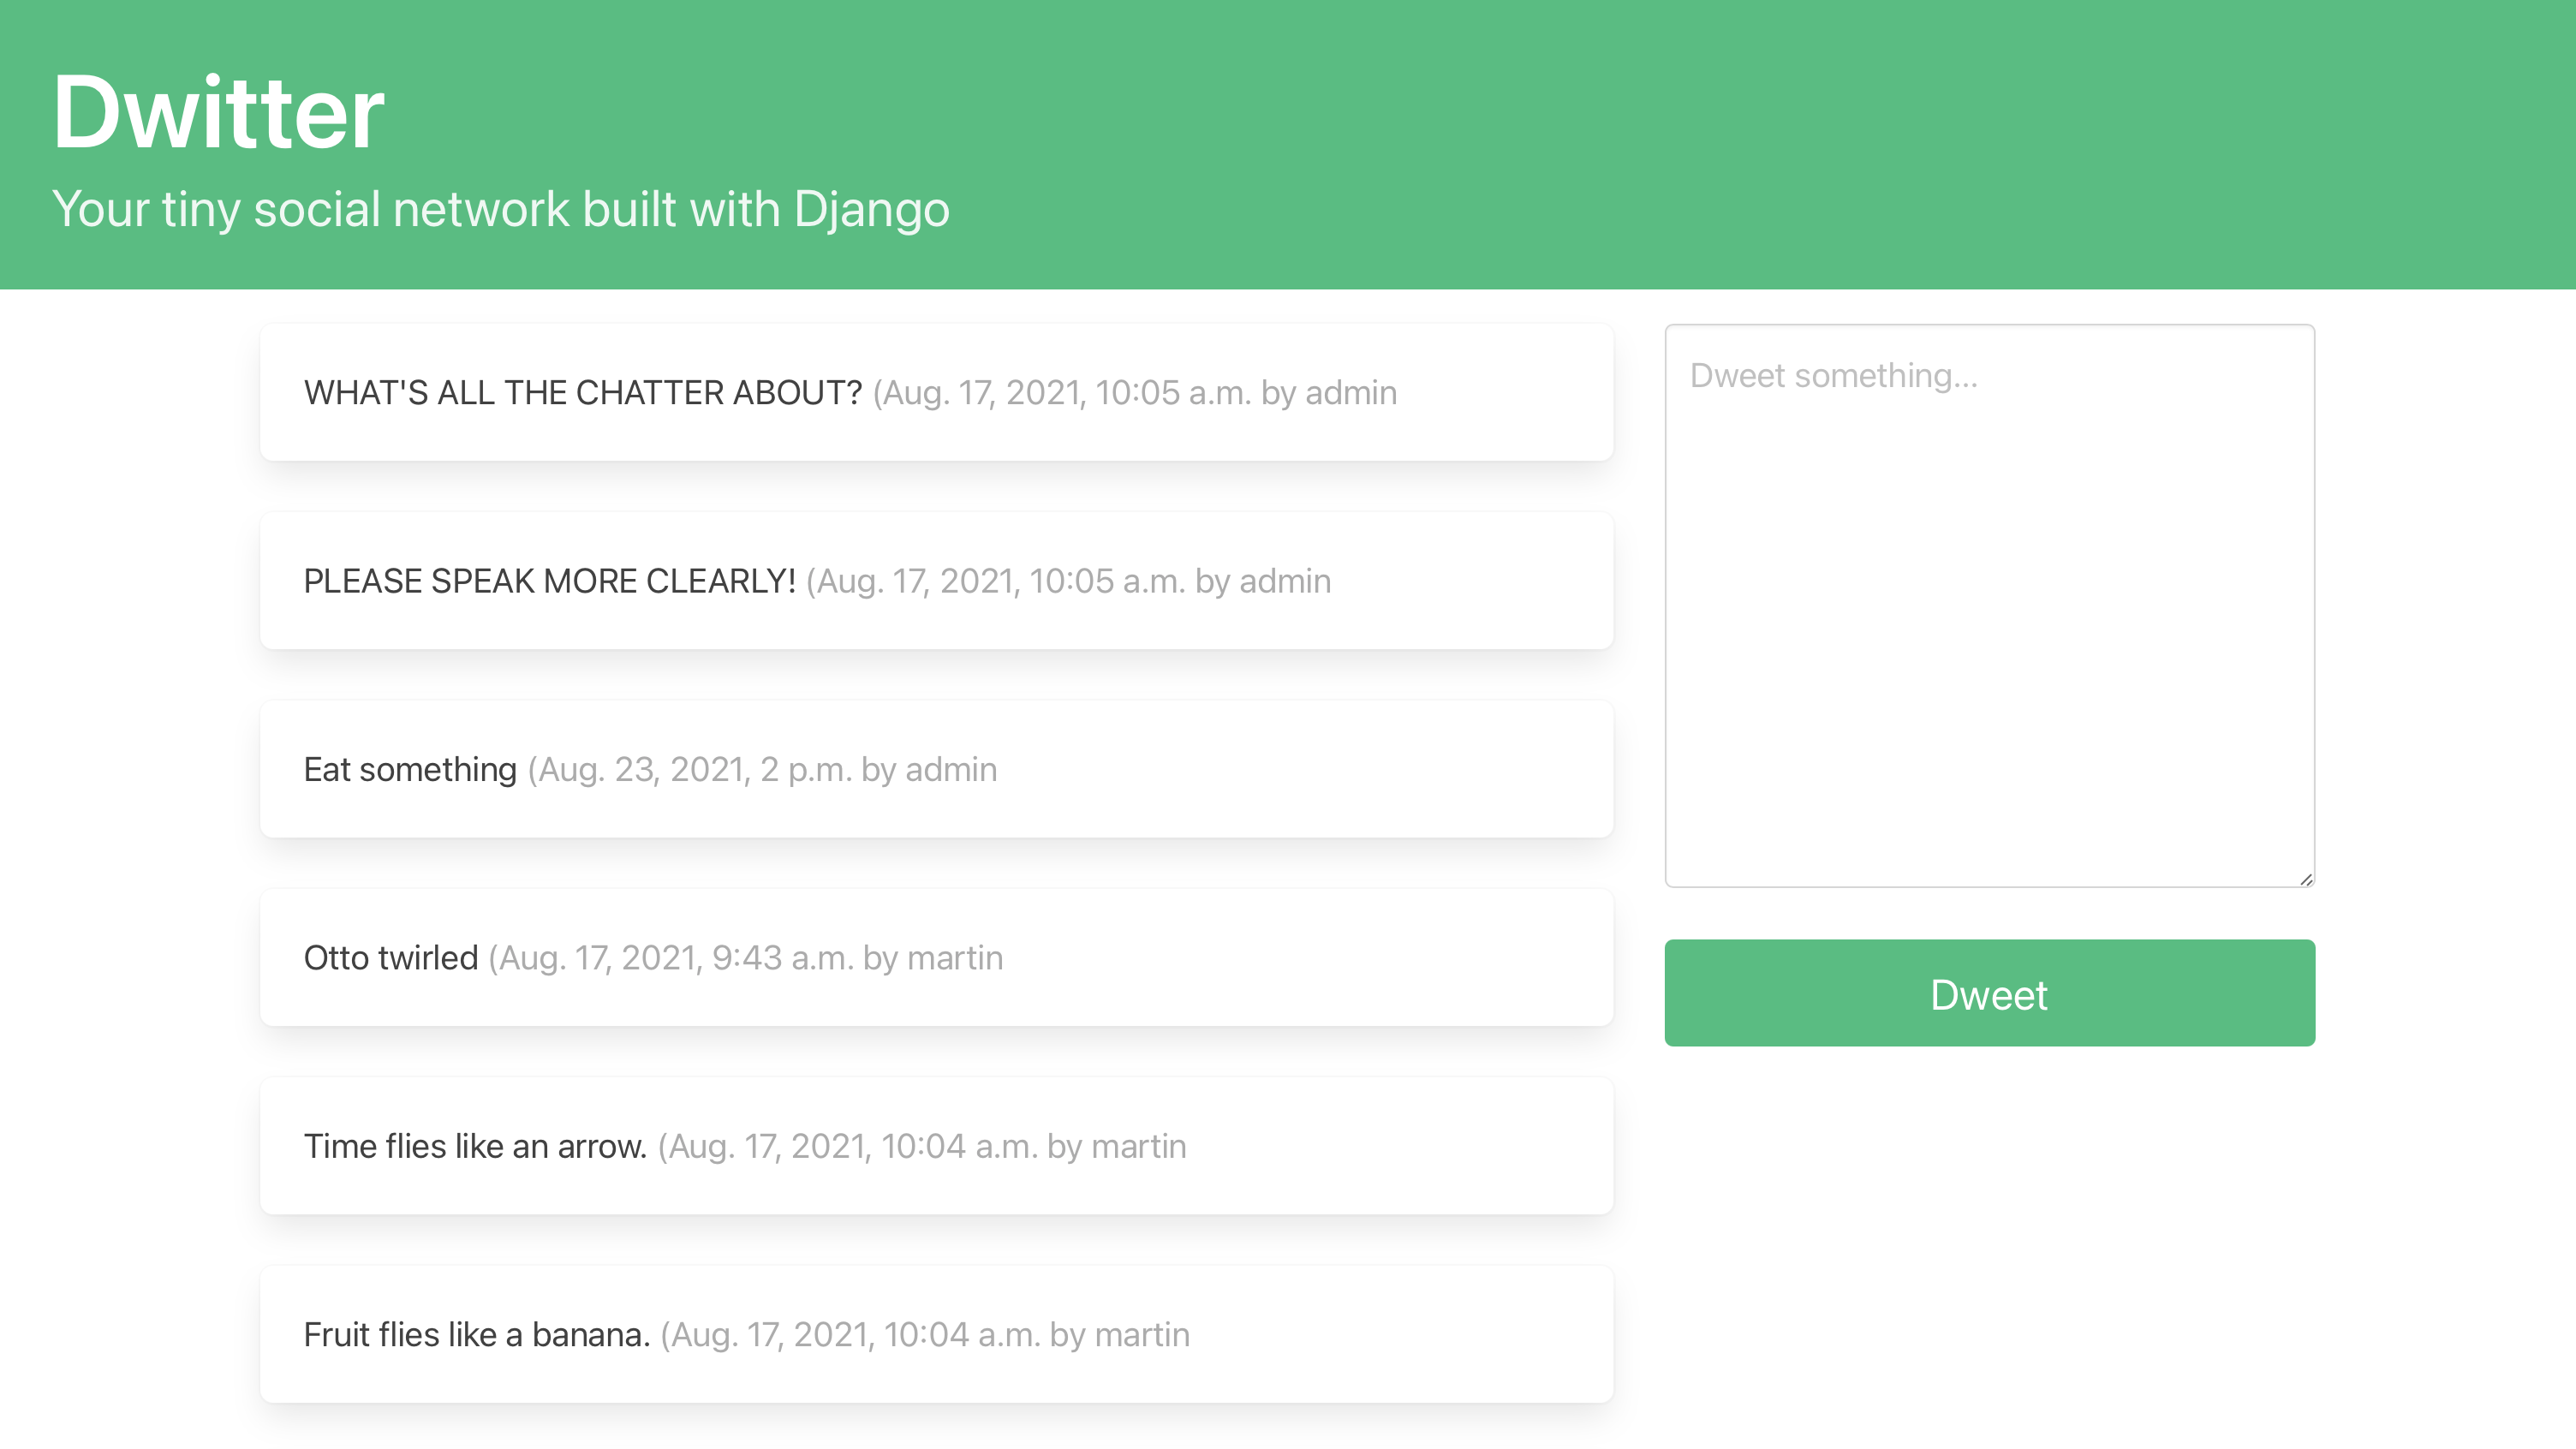
Task: Click the resize handle of the dweet textarea
Action: (2306, 878)
